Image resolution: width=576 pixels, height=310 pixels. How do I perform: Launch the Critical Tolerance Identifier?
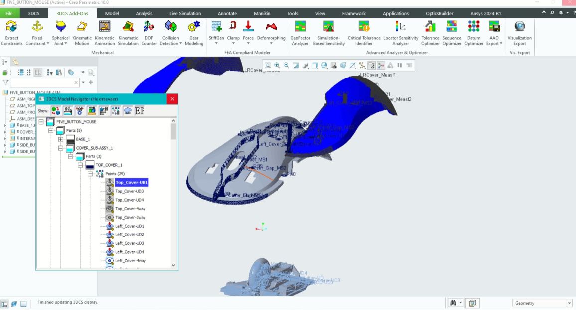coord(363,30)
